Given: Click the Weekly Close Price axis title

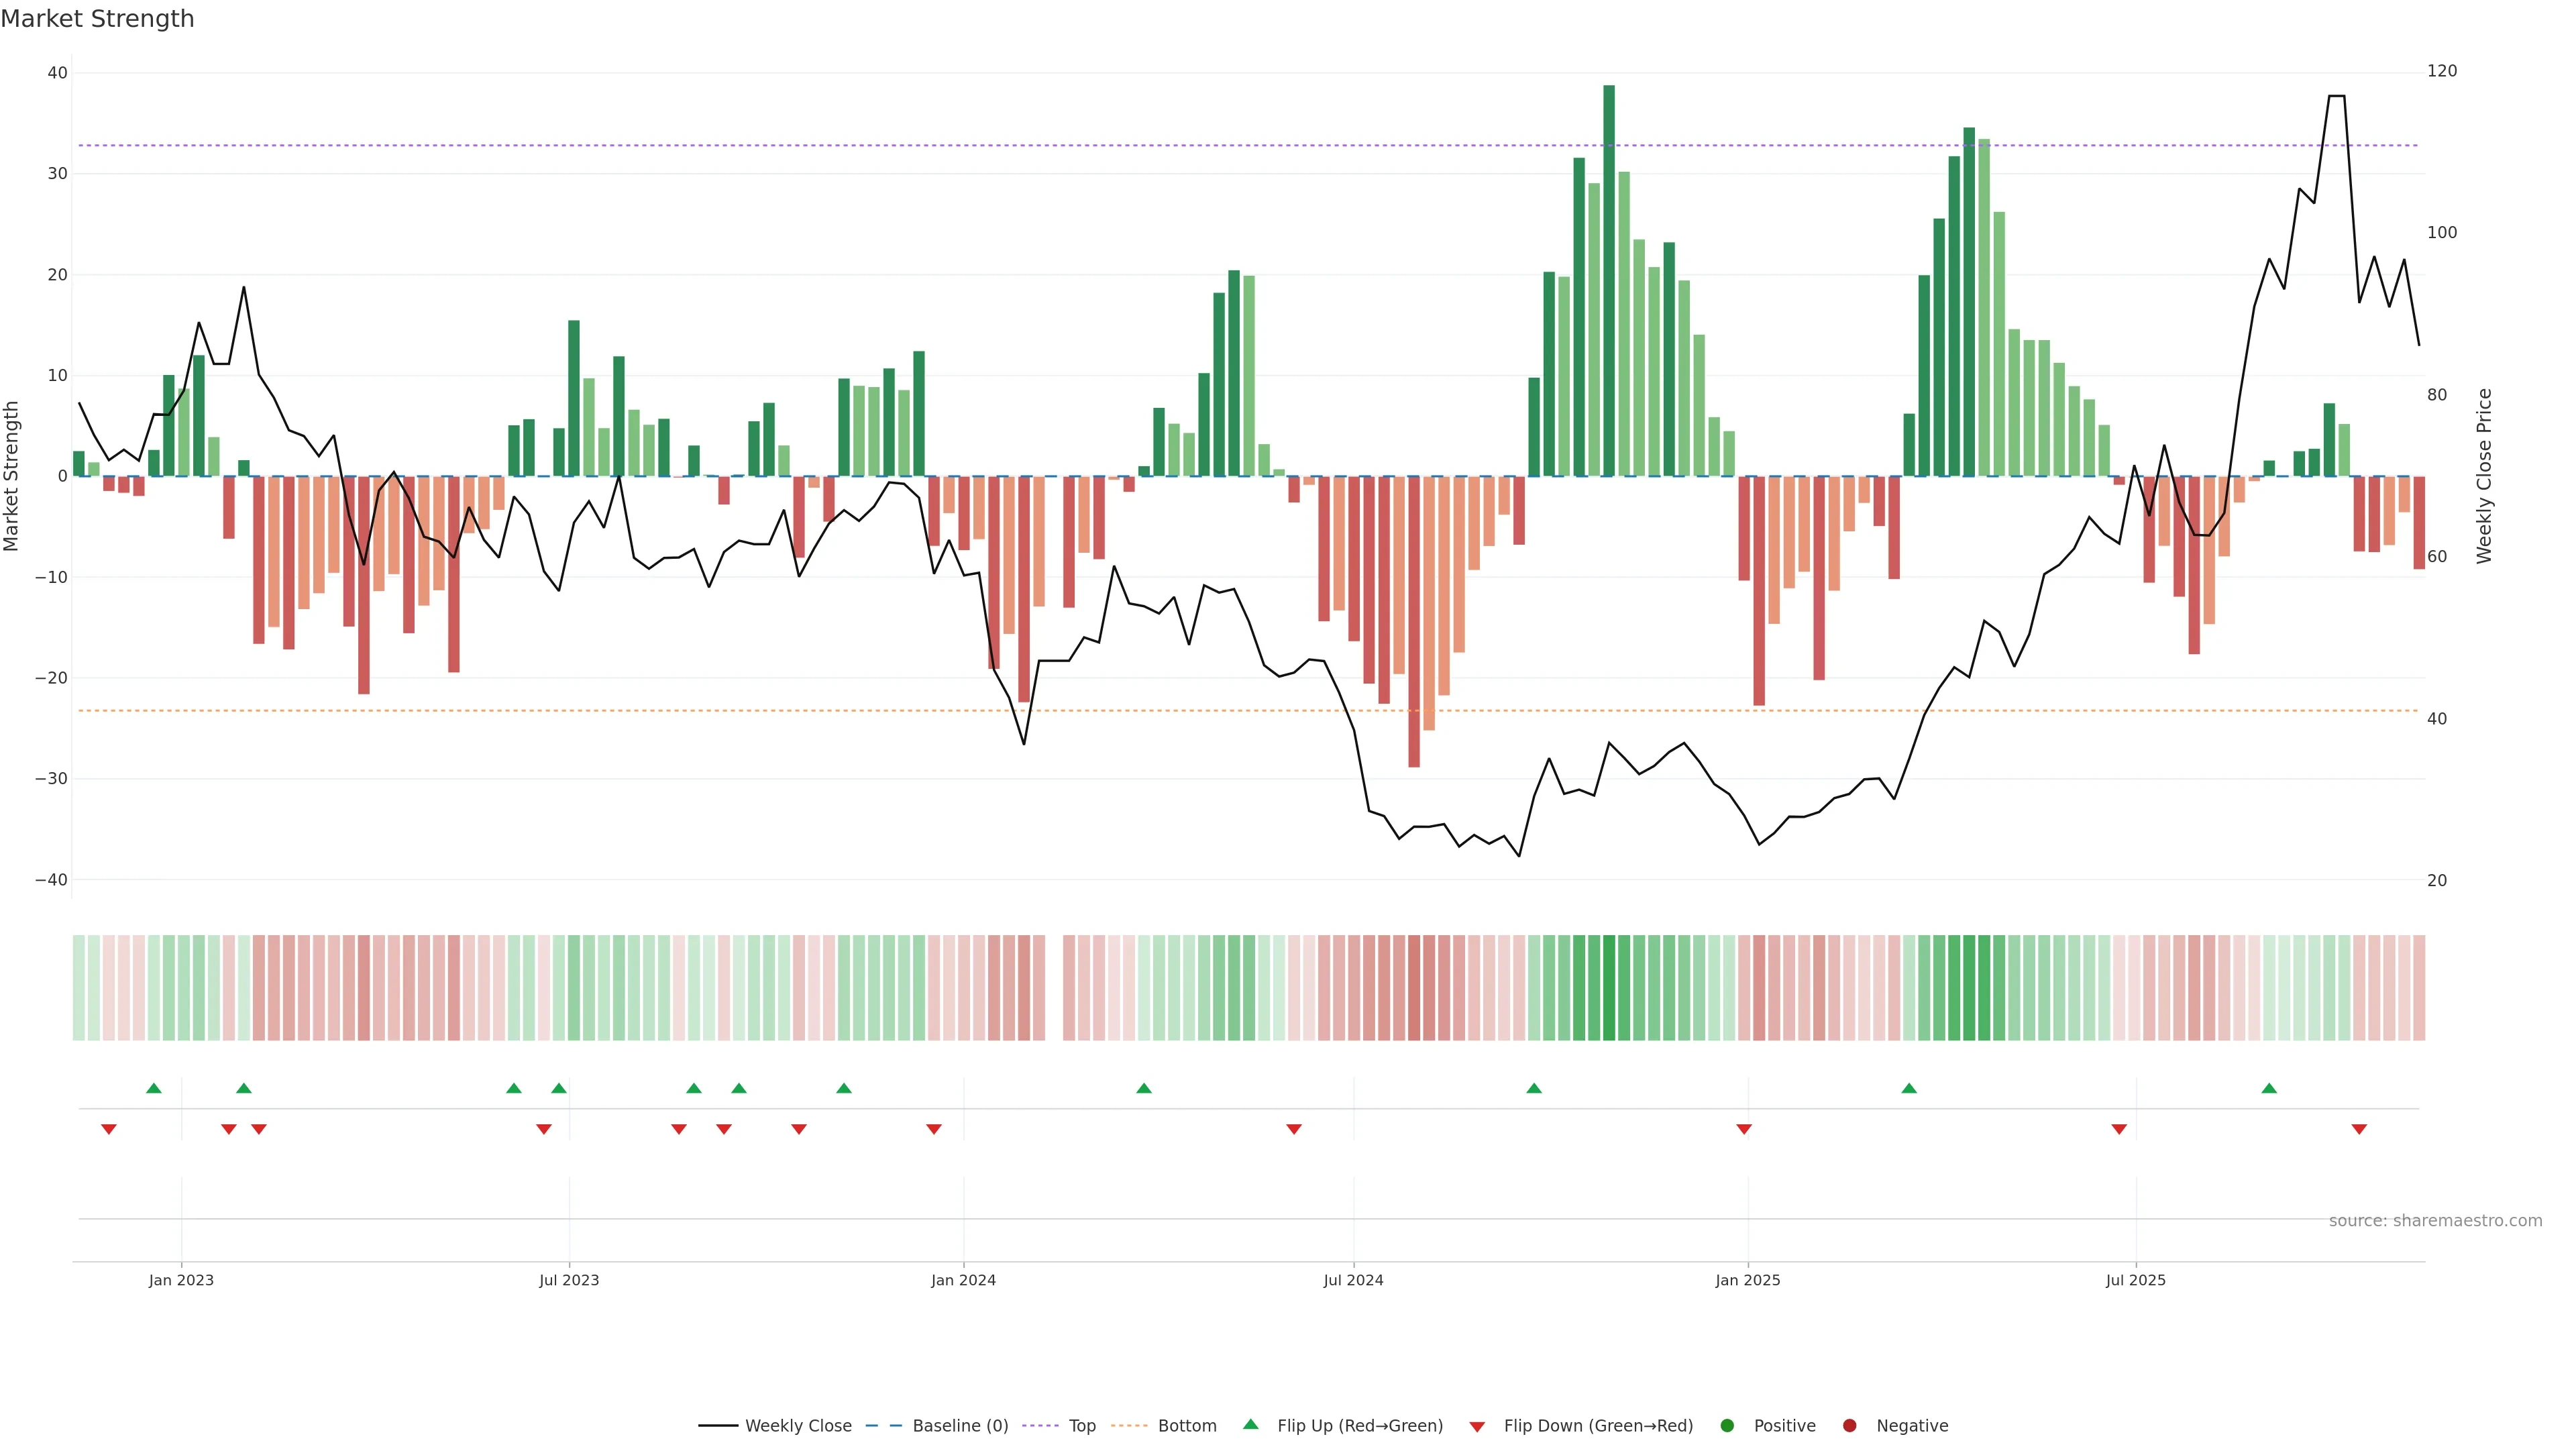Looking at the screenshot, I should 2484,476.
